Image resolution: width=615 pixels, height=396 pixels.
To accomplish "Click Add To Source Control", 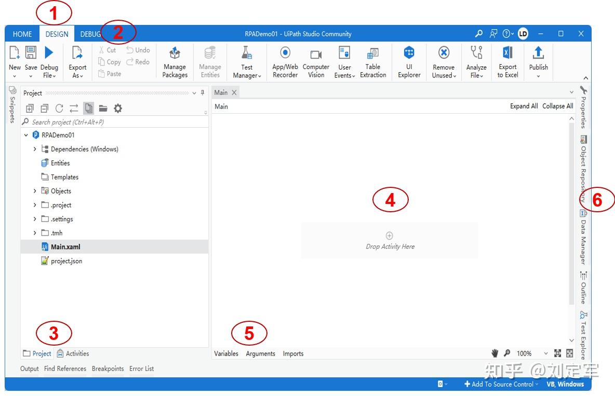I will coord(501,384).
